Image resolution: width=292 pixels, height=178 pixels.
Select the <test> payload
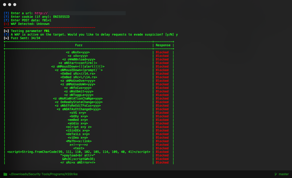point(79,148)
